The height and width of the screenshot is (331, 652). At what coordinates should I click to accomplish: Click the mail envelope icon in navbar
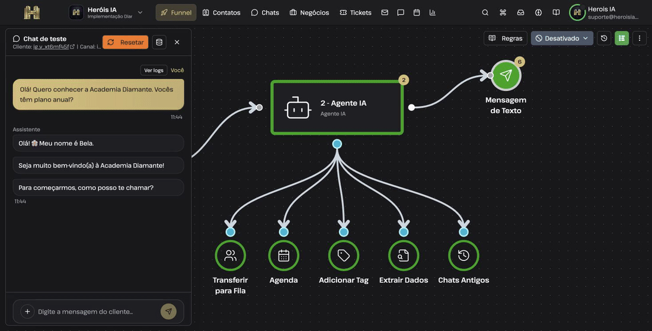[x=385, y=12]
